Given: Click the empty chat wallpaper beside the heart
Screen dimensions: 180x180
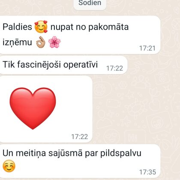Looking at the screenshot, I should [136, 108].
